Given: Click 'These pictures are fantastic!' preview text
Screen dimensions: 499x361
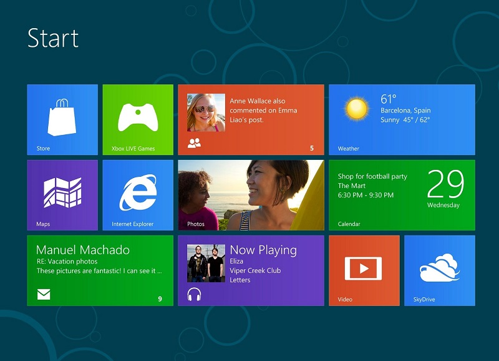Looking at the screenshot, I should [99, 271].
